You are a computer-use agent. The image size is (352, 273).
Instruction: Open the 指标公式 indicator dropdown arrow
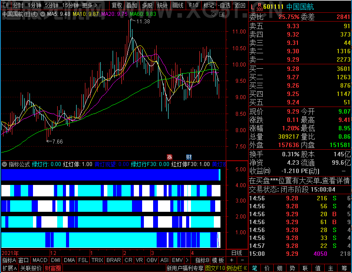click(4, 164)
